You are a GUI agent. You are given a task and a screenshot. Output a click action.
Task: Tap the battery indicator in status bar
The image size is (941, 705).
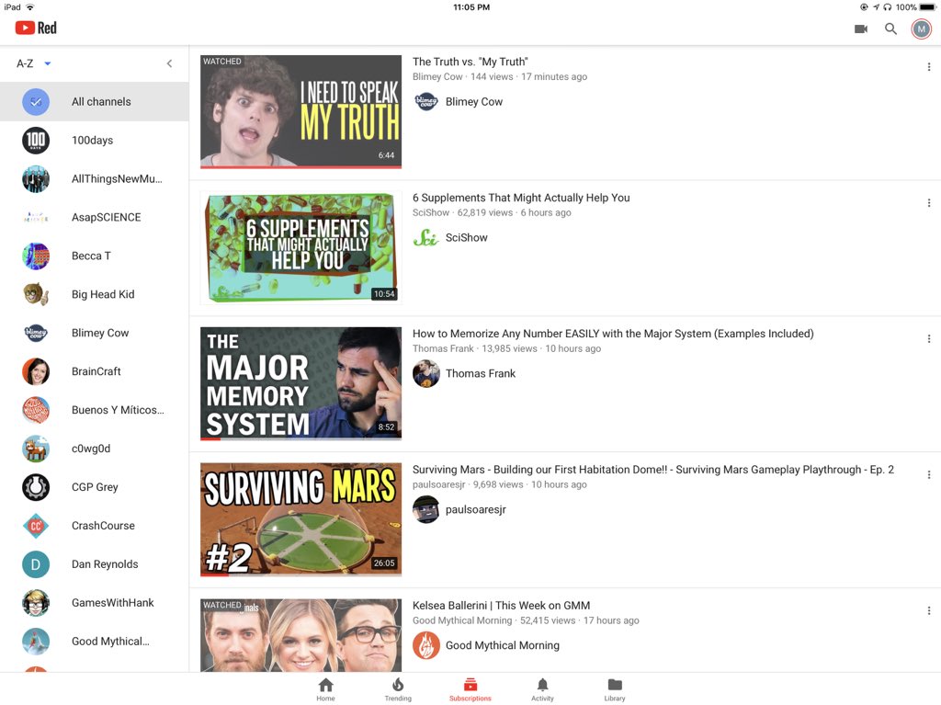coord(927,7)
